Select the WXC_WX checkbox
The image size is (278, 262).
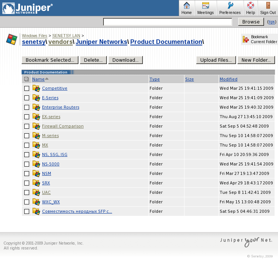[x=27, y=202]
